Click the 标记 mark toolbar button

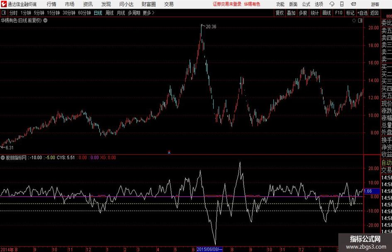(x=350, y=13)
